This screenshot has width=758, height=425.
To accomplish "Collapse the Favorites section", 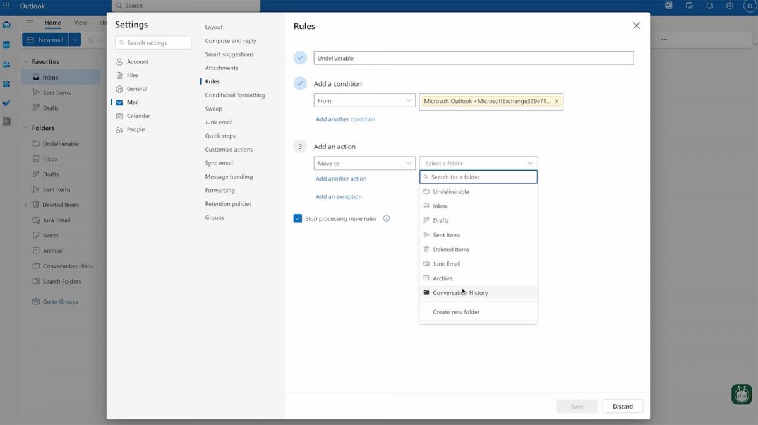I will (26, 62).
